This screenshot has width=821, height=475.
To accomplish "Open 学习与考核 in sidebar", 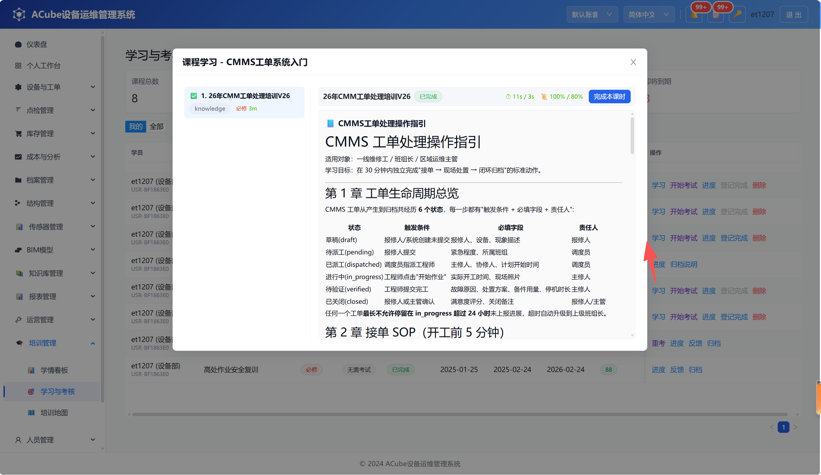I will 52,391.
